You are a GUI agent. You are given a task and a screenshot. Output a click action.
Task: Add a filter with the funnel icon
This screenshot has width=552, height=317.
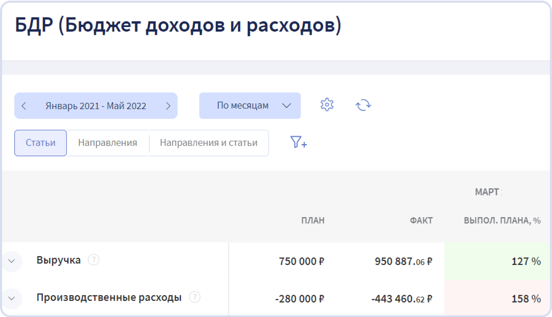tap(299, 142)
